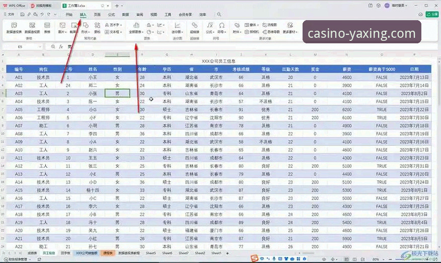
Task: Open the Formulas (公式) ribbon tab
Action: (x=111, y=15)
